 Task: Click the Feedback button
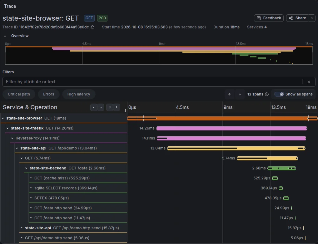(269, 18)
